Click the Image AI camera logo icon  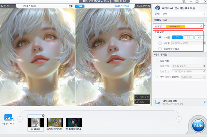tap(157, 8)
